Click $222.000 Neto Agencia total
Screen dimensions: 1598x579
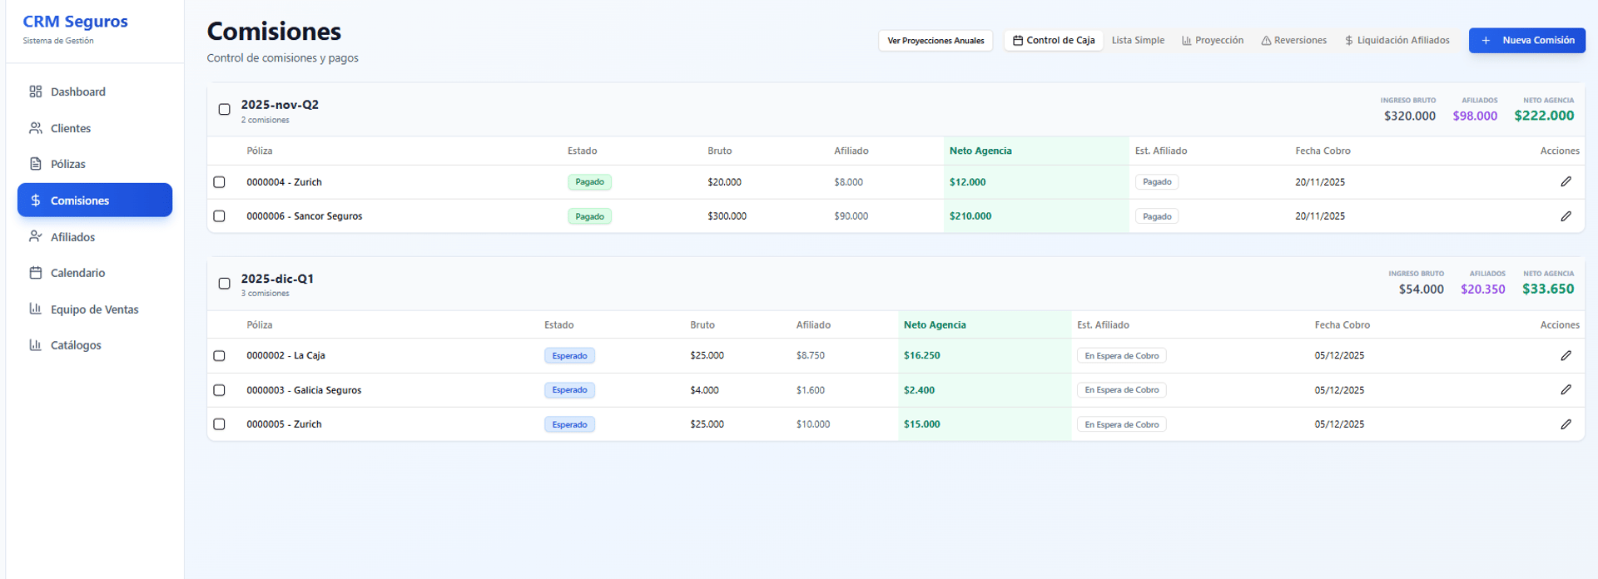pos(1544,116)
